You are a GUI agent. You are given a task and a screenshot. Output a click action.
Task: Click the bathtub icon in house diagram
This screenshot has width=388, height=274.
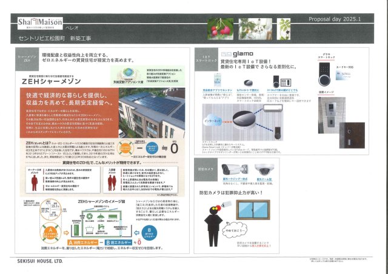click(x=89, y=229)
